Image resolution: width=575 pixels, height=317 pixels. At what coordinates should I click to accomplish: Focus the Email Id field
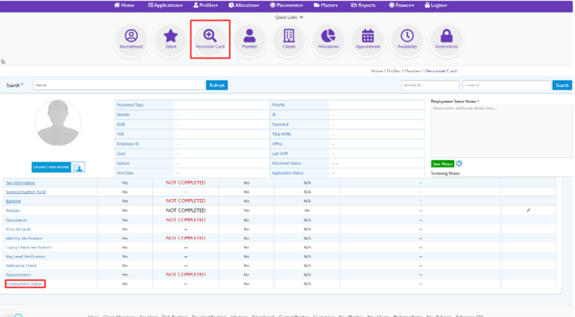(x=507, y=85)
